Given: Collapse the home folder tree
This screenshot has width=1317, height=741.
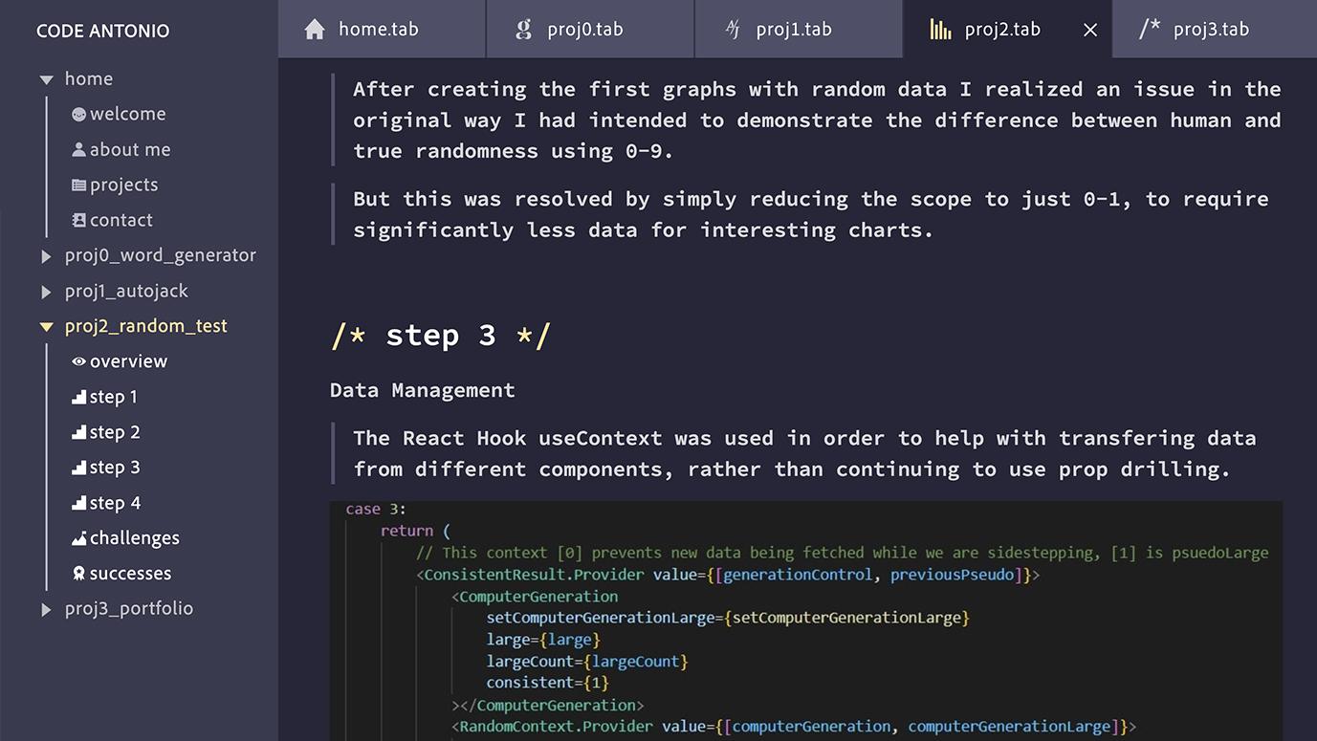Looking at the screenshot, I should coord(46,80).
